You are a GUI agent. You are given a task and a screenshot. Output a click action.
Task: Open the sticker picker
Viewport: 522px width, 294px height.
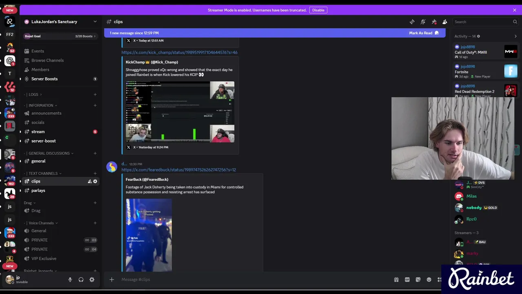pos(418,280)
